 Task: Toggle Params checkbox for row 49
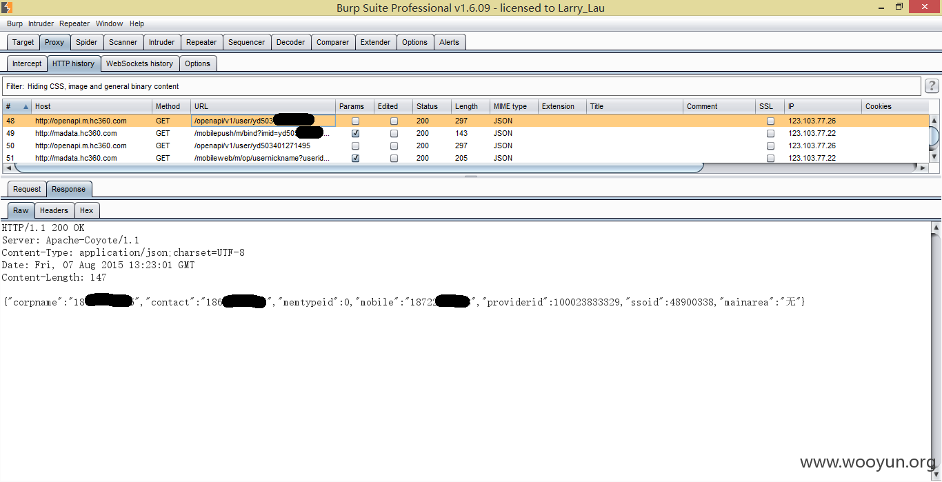click(355, 133)
